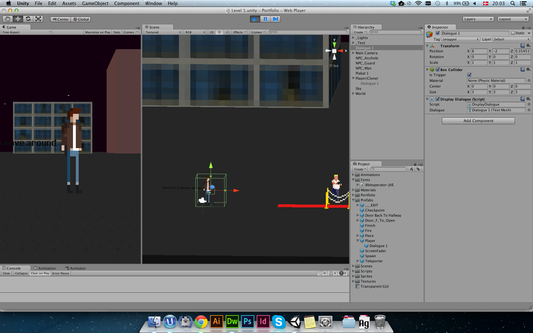The height and width of the screenshot is (333, 533).
Task: Toggle Display Dialogue script enabled checkbox
Action: point(438,99)
